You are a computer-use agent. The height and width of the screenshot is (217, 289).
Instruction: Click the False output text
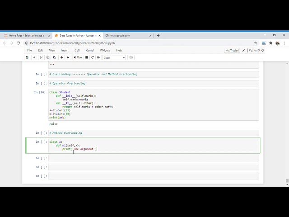[53, 124]
